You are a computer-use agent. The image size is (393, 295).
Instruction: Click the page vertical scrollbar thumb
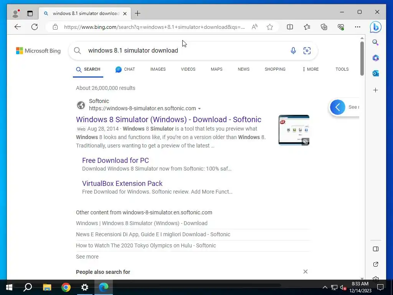362,58
